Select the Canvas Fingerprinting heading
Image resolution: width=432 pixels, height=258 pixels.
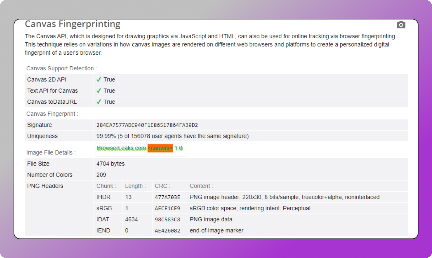(73, 24)
